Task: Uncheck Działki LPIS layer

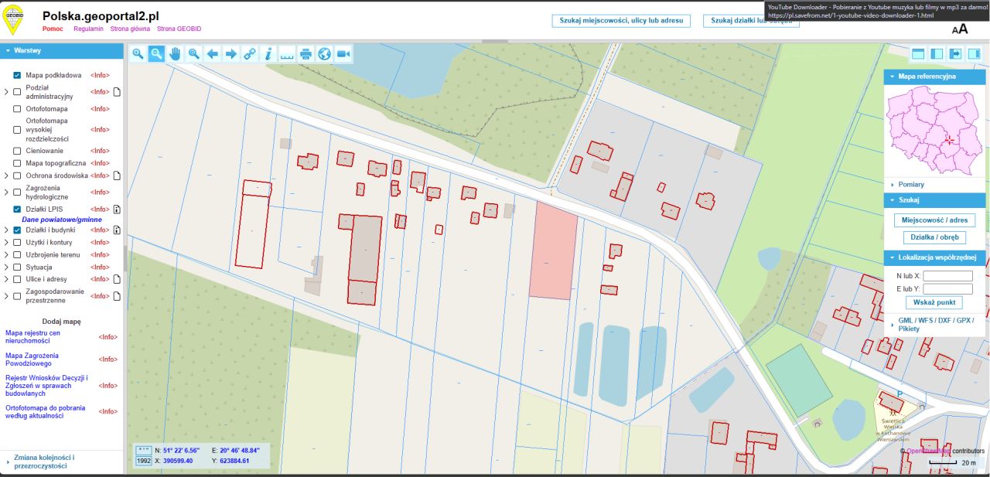Action: pyautogui.click(x=17, y=209)
